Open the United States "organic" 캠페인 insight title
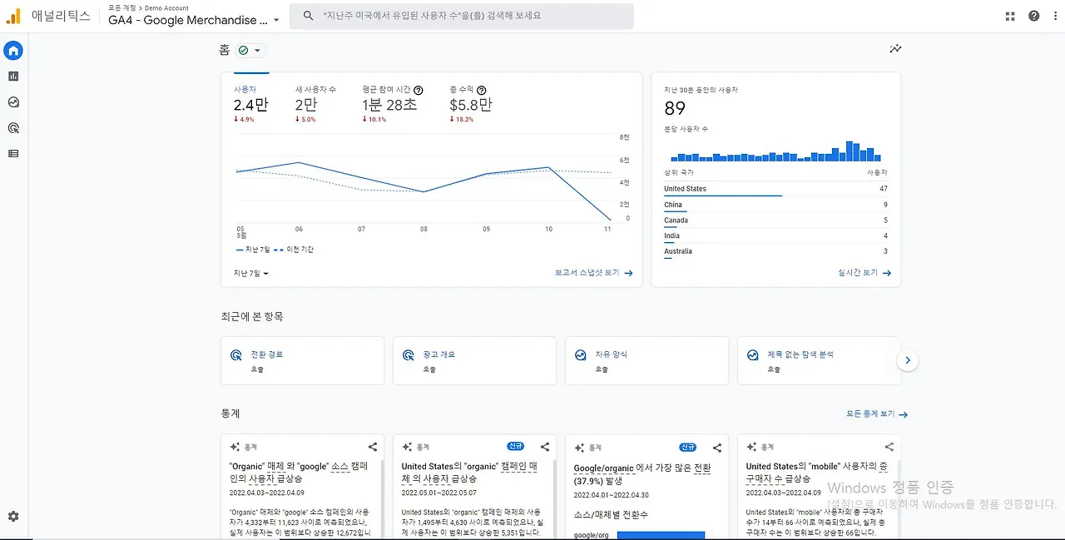The width and height of the screenshot is (1065, 540). [x=469, y=473]
